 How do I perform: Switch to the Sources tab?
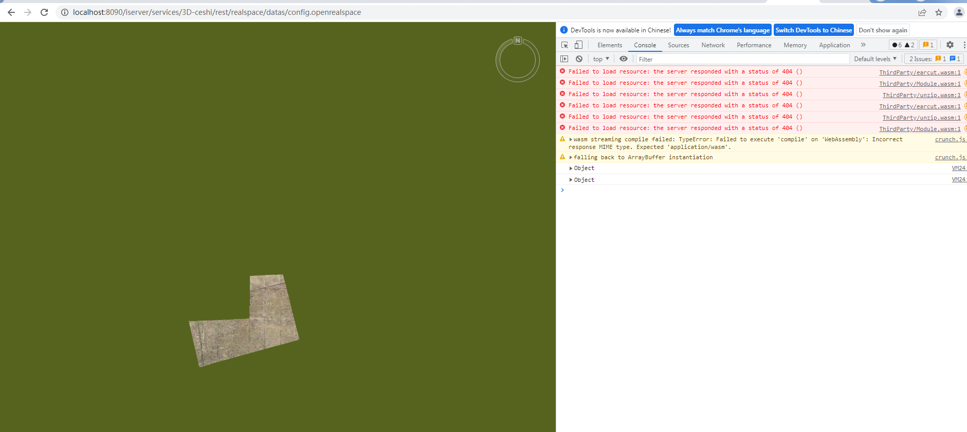[x=679, y=45]
